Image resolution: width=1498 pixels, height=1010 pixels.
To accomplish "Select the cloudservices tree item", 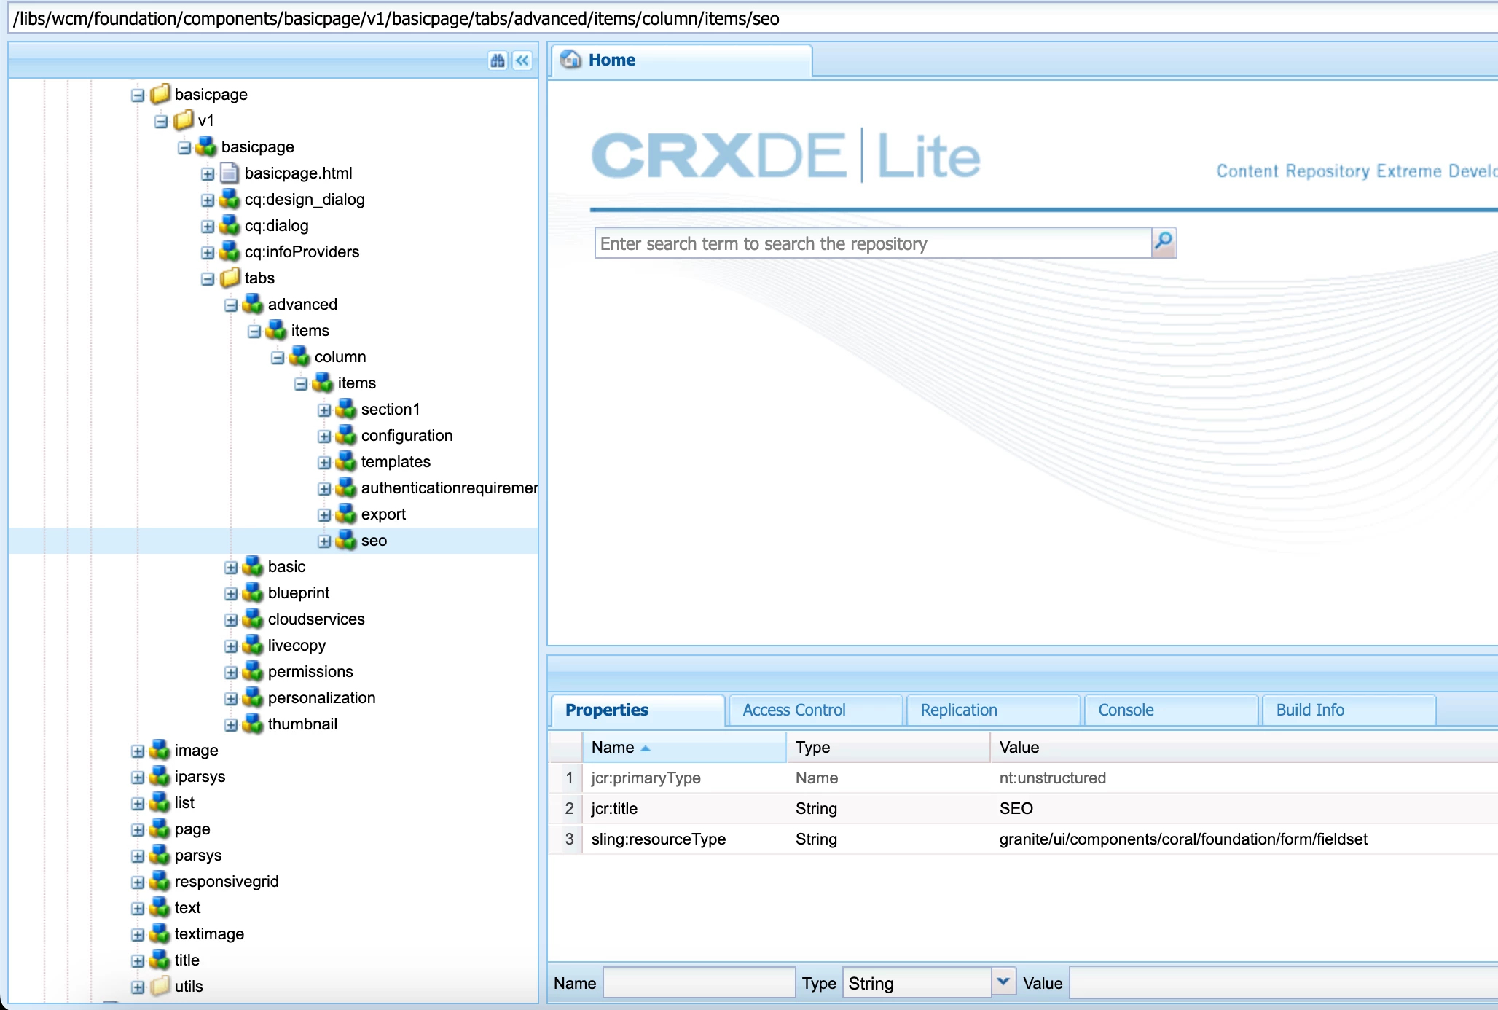I will click(316, 619).
